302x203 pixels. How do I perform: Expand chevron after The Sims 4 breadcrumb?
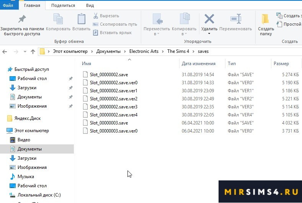193,51
